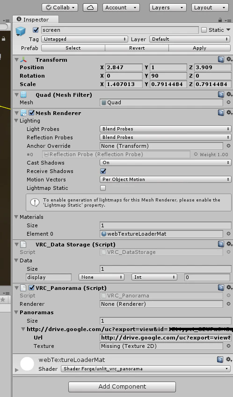Image resolution: width=233 pixels, height=397 pixels.
Task: Collapse the Panoramas list
Action: tap(16, 312)
